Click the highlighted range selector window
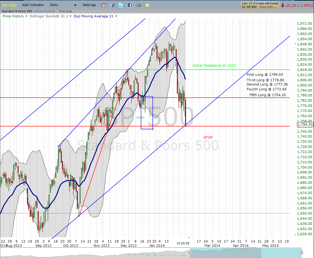This screenshot has width=314, height=258. click(246, 253)
